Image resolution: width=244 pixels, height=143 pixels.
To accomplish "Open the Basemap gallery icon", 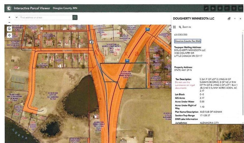I will click(240, 8).
